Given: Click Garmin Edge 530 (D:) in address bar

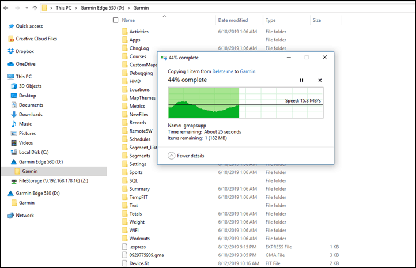Looking at the screenshot, I should pyautogui.click(x=103, y=8).
